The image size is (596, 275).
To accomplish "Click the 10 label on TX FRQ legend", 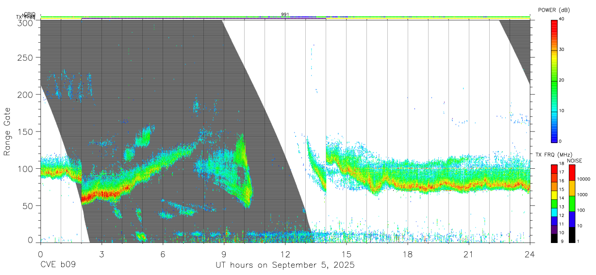I will click(x=562, y=233).
